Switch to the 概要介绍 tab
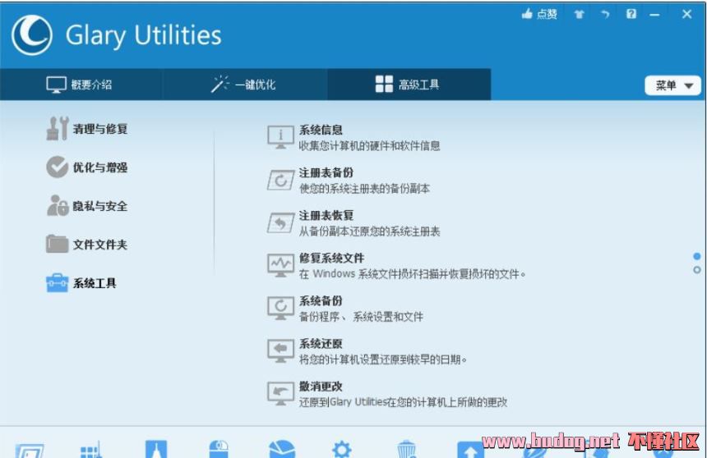This screenshot has height=458, width=707. point(80,85)
